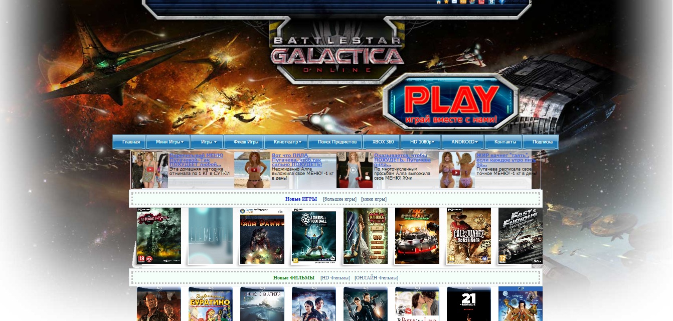Open the Поиск Предметов menu item
Viewport: 673px width, 321px height.
coord(335,142)
